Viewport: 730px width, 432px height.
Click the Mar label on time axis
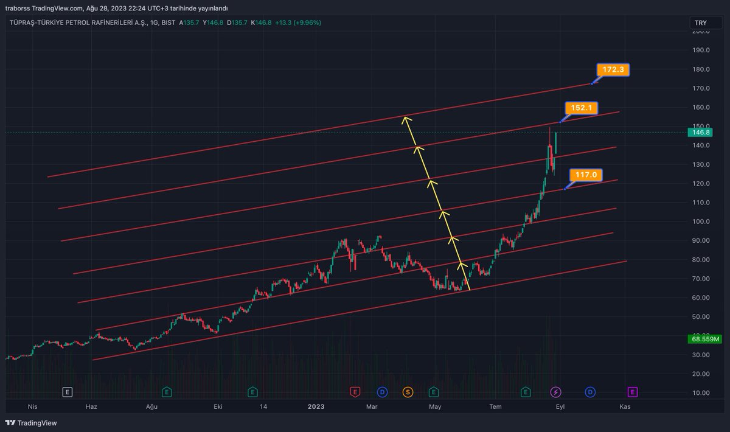pyautogui.click(x=372, y=406)
